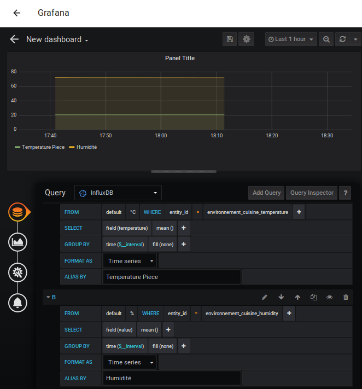Screen dimensions: 362x389
Task: Click the zoom out magnifier icon
Action: pyautogui.click(x=326, y=39)
